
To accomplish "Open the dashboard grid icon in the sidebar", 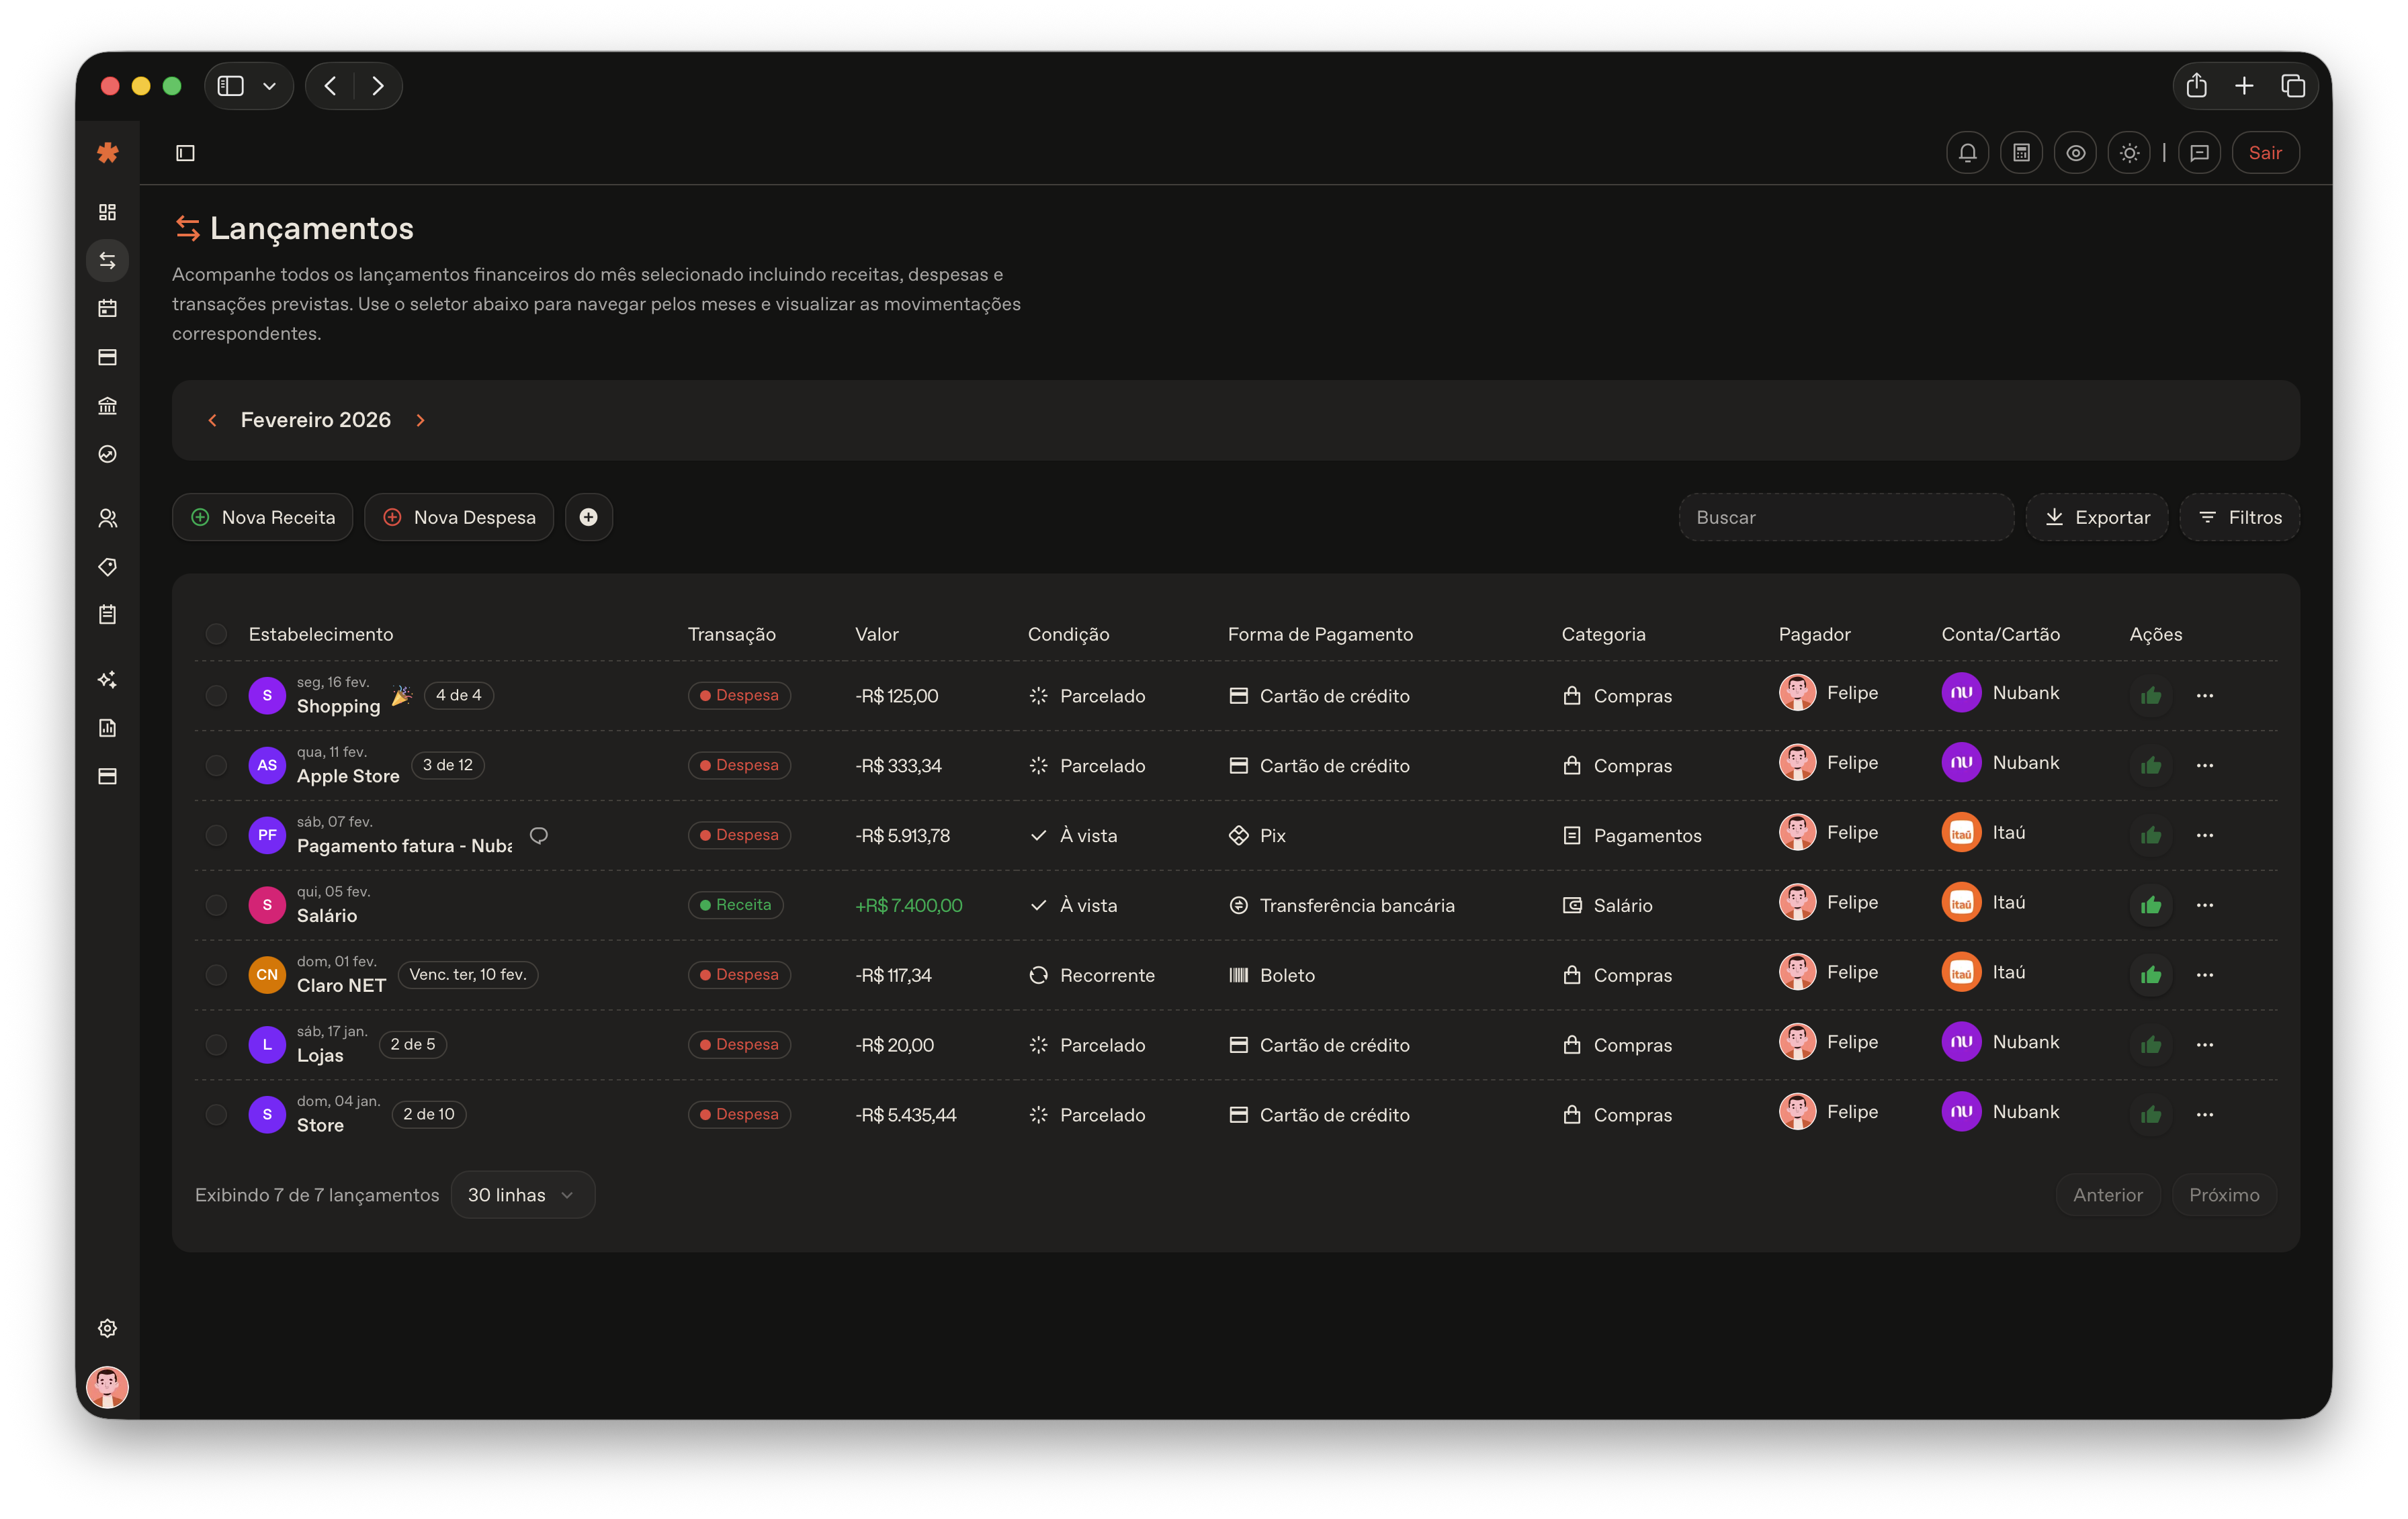I will 108,212.
